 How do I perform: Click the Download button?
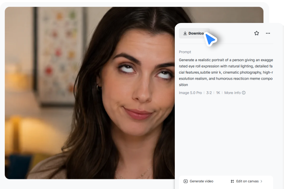(x=194, y=33)
